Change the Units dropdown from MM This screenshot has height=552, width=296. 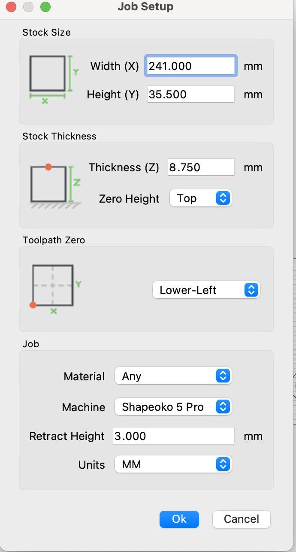173,464
